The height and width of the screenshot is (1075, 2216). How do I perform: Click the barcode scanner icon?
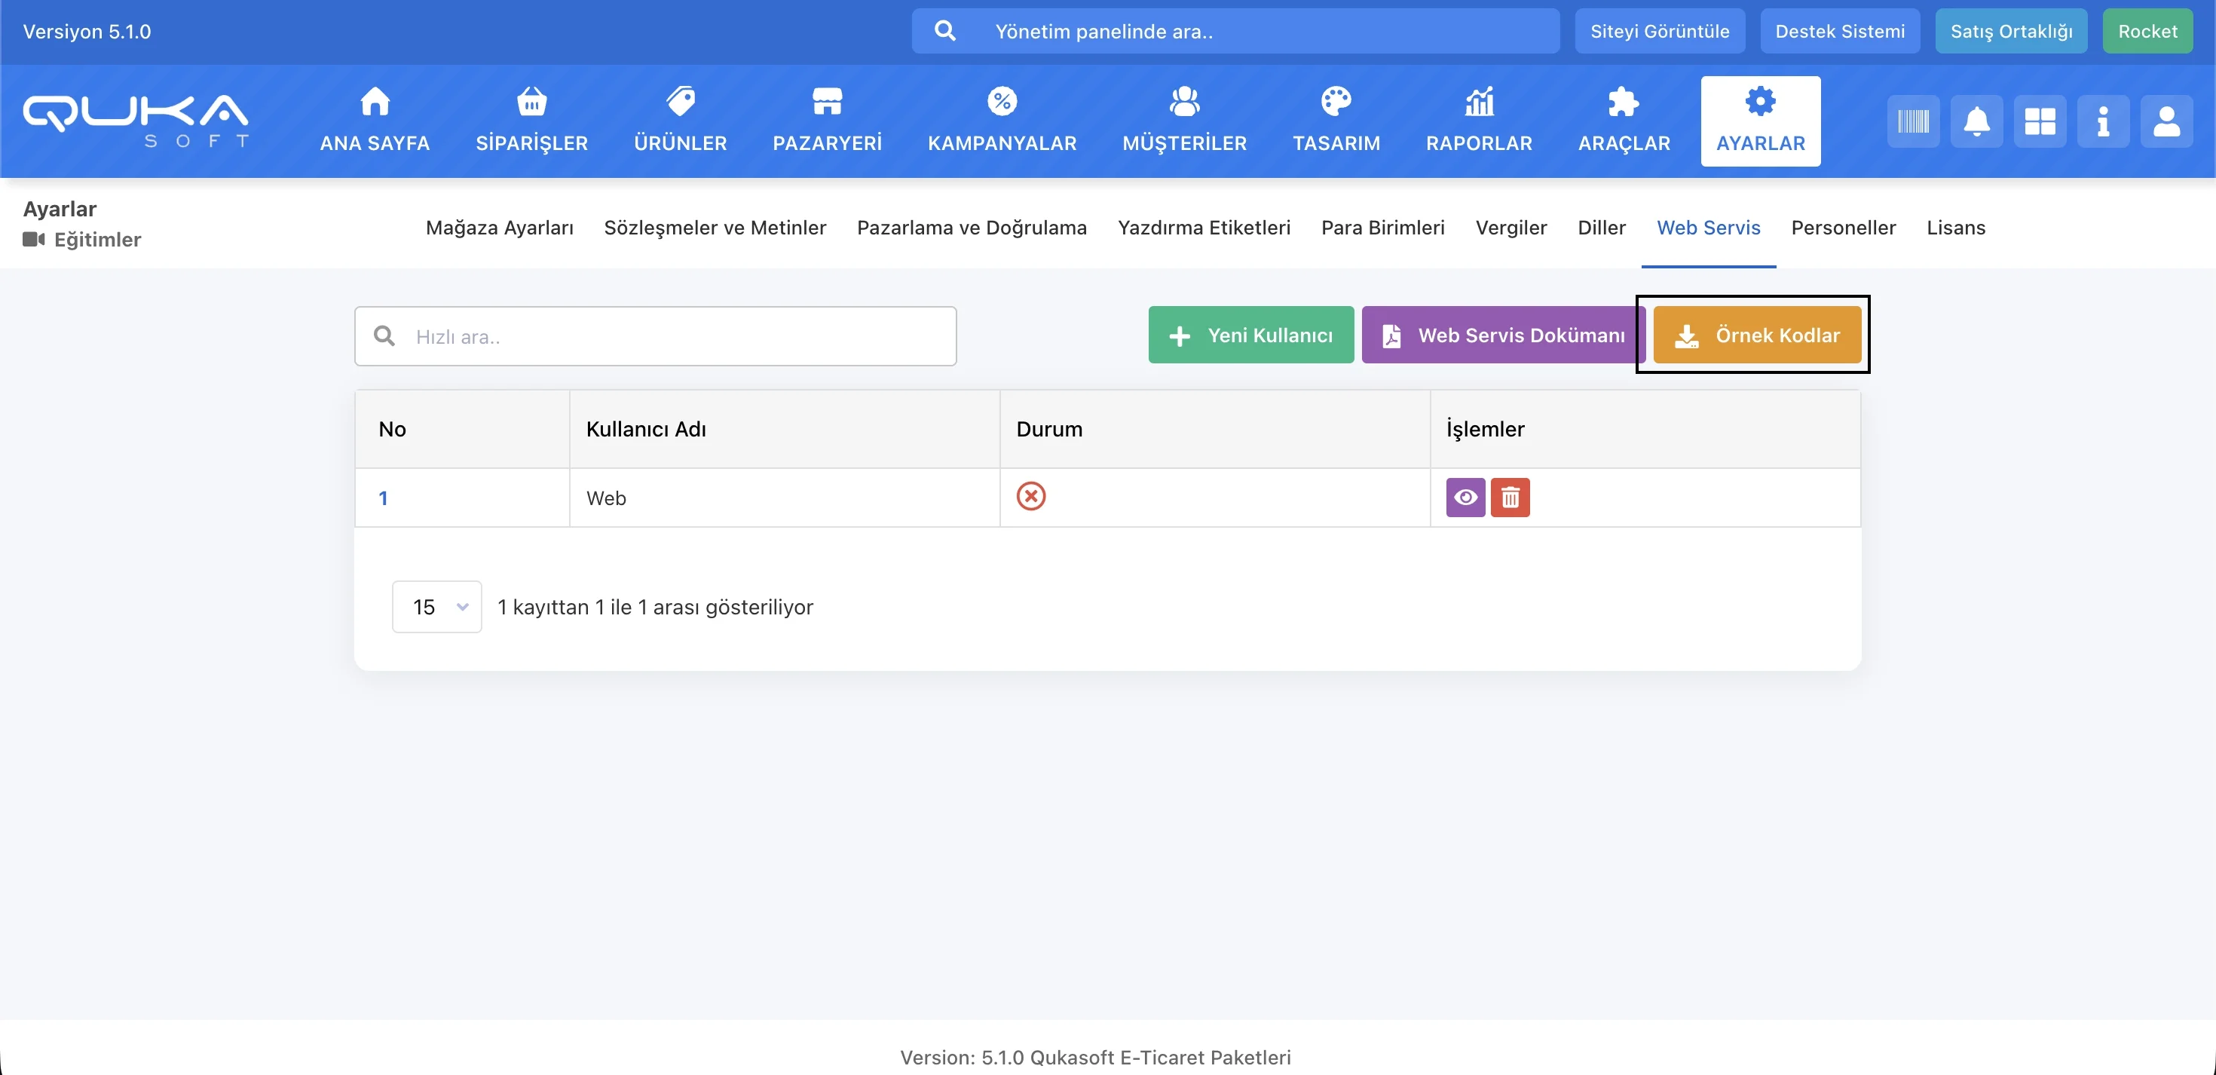click(x=1912, y=121)
